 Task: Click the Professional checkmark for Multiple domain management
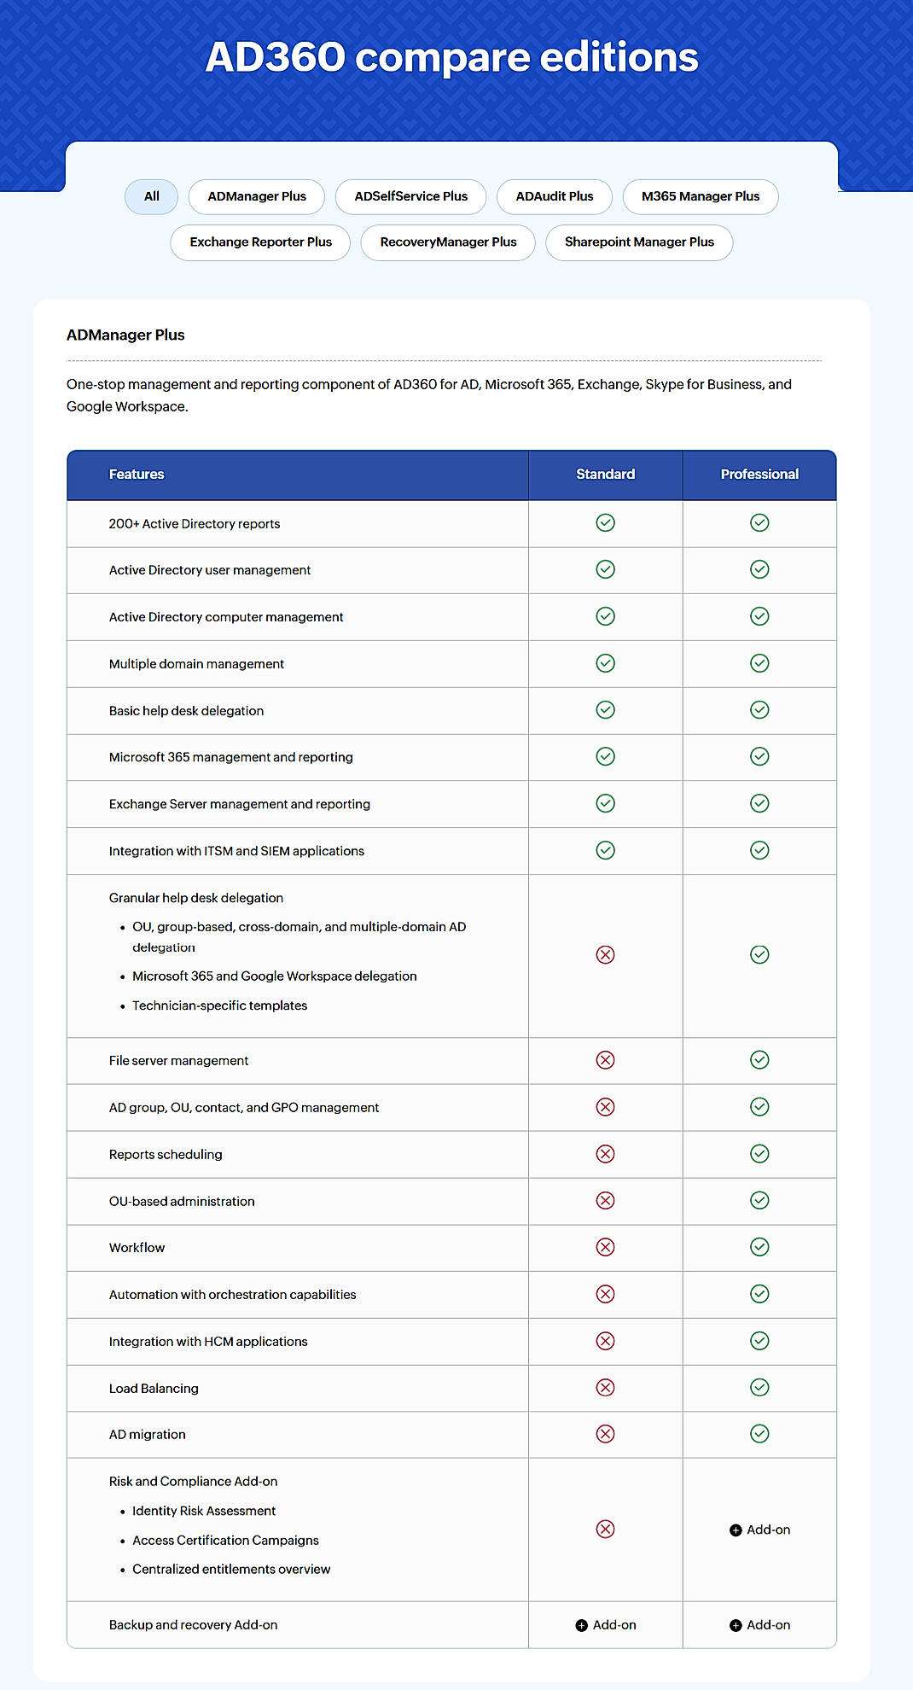[x=759, y=663]
